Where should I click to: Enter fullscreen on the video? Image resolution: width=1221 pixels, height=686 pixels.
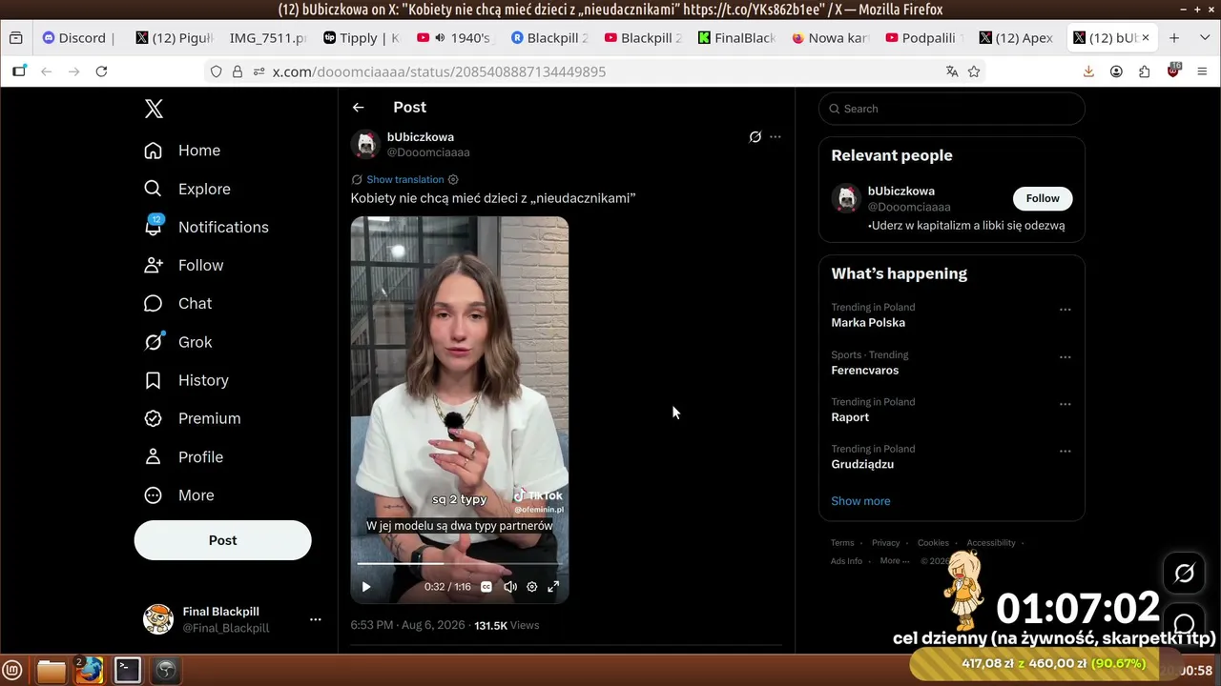tap(553, 587)
